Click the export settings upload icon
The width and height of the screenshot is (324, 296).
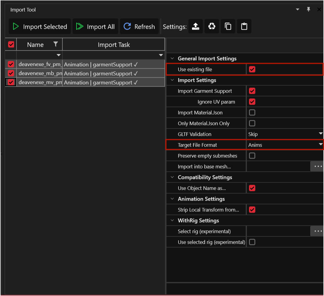tap(195, 27)
